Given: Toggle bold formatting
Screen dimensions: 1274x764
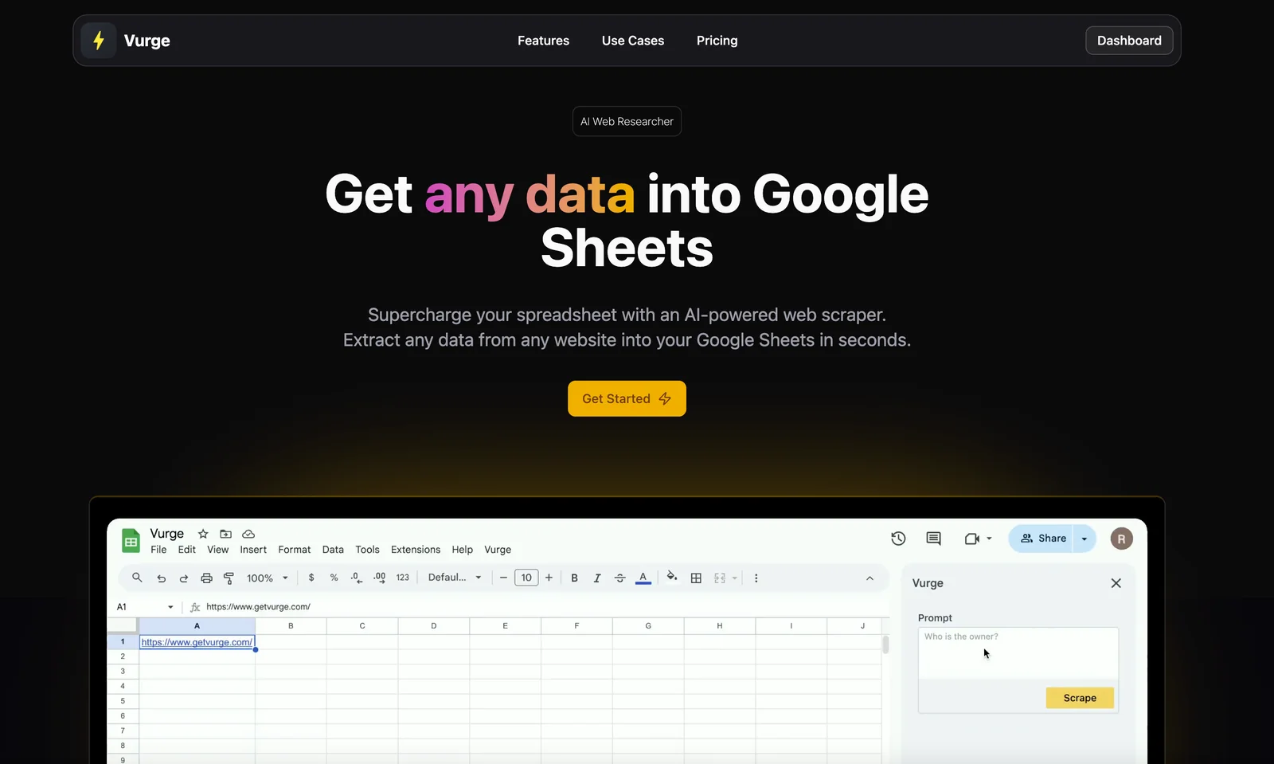Looking at the screenshot, I should pos(574,578).
